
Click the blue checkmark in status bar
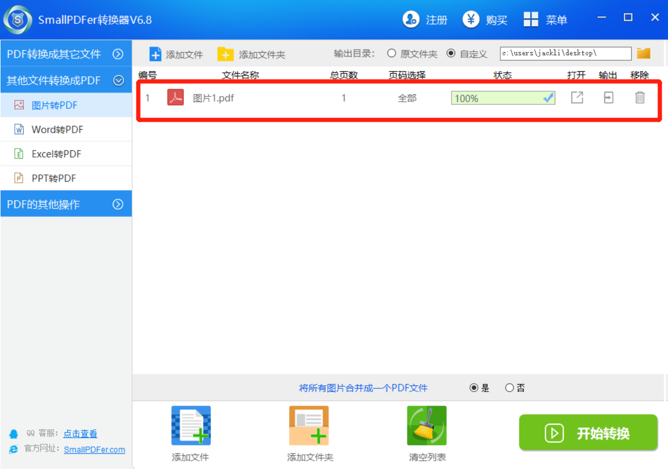coord(548,97)
